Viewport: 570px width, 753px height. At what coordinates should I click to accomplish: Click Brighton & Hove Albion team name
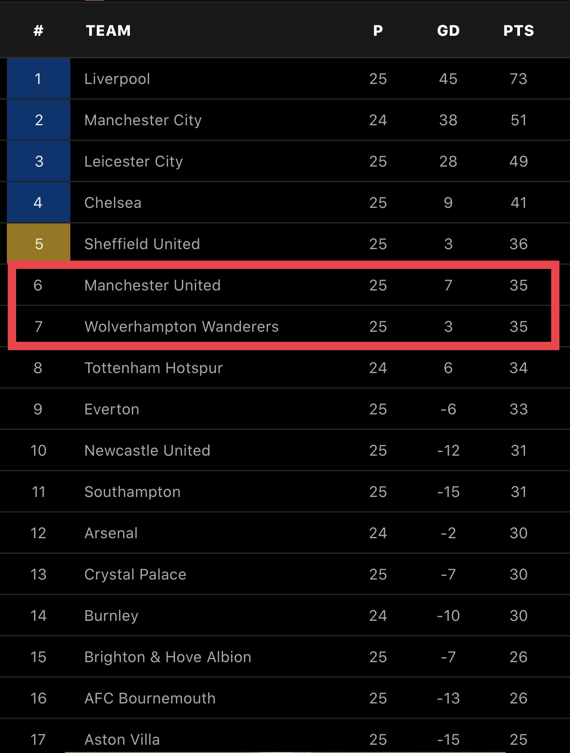168,657
